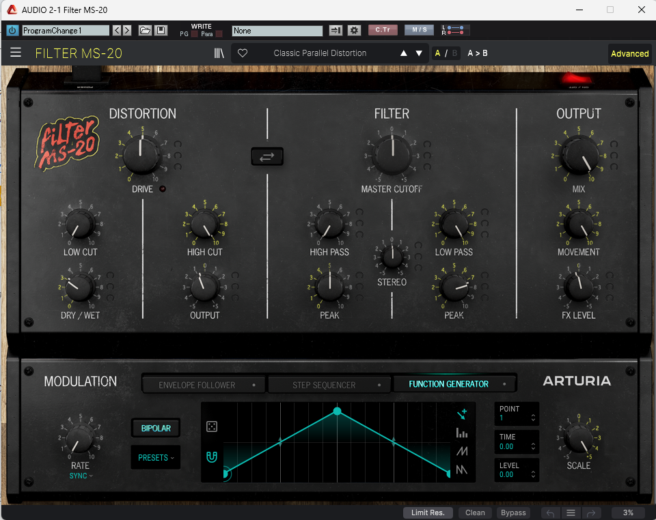The width and height of the screenshot is (656, 520).
Task: Open the SYNC dropdown under Rate
Action: coord(81,476)
